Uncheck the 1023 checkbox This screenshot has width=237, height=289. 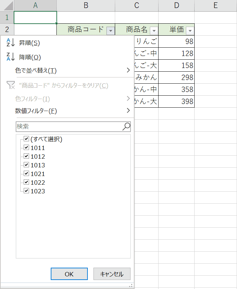coord(26,191)
